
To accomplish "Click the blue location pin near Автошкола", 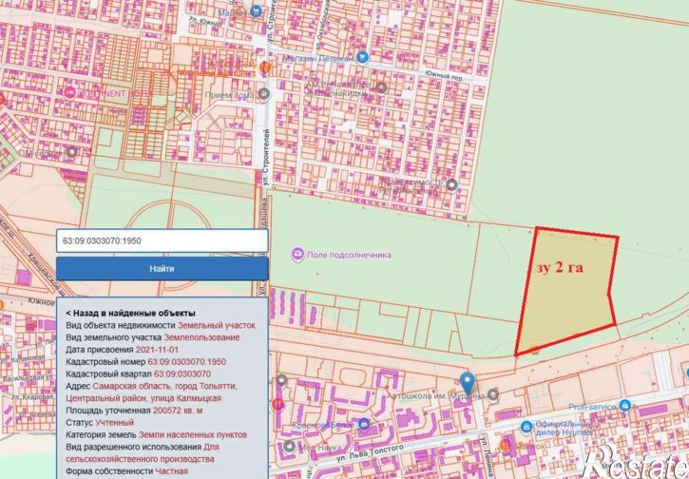I will tap(468, 382).
